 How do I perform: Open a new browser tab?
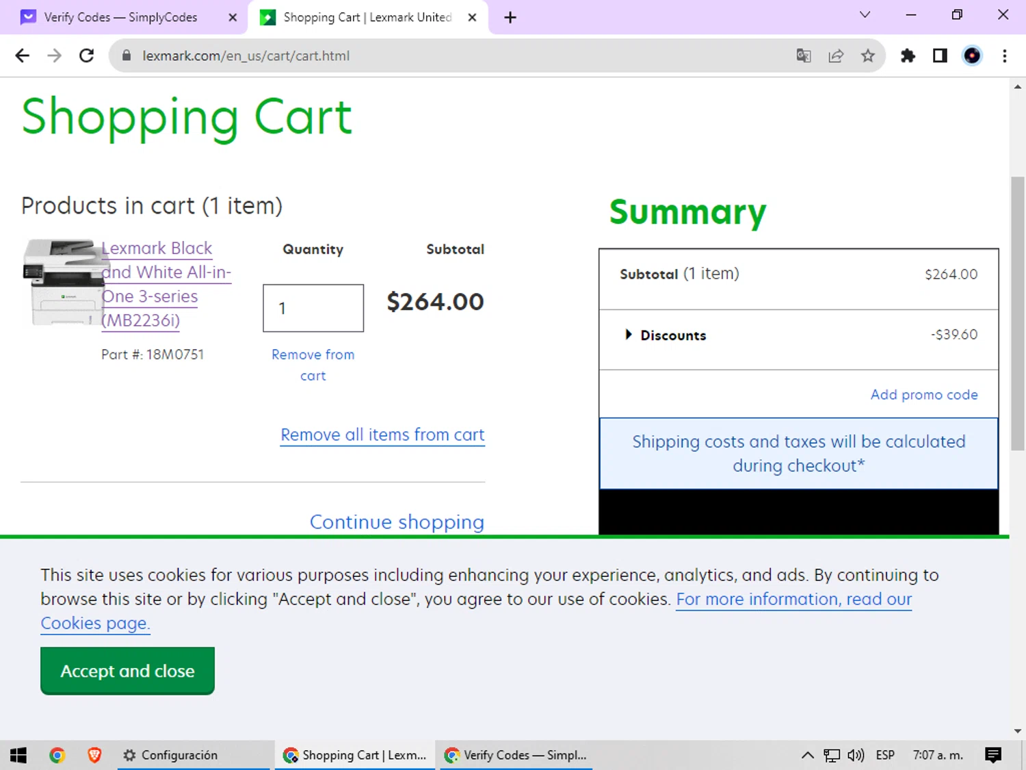(x=510, y=18)
